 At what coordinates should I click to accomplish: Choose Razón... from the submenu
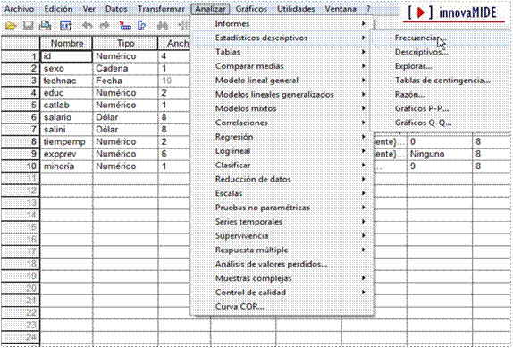pos(442,95)
